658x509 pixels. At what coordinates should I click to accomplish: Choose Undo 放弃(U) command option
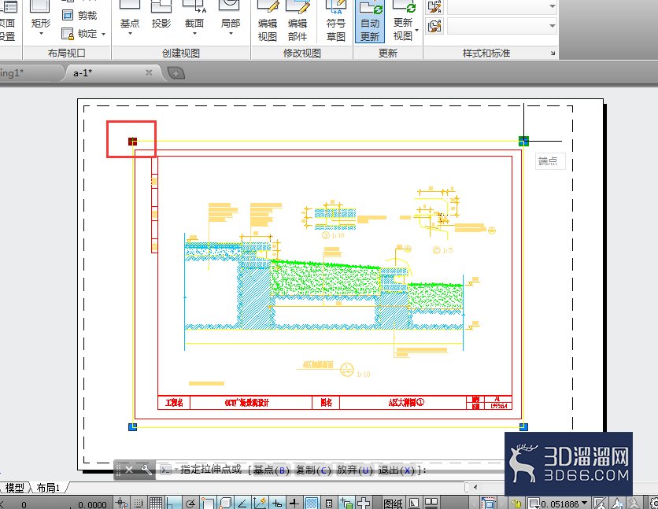point(355,470)
